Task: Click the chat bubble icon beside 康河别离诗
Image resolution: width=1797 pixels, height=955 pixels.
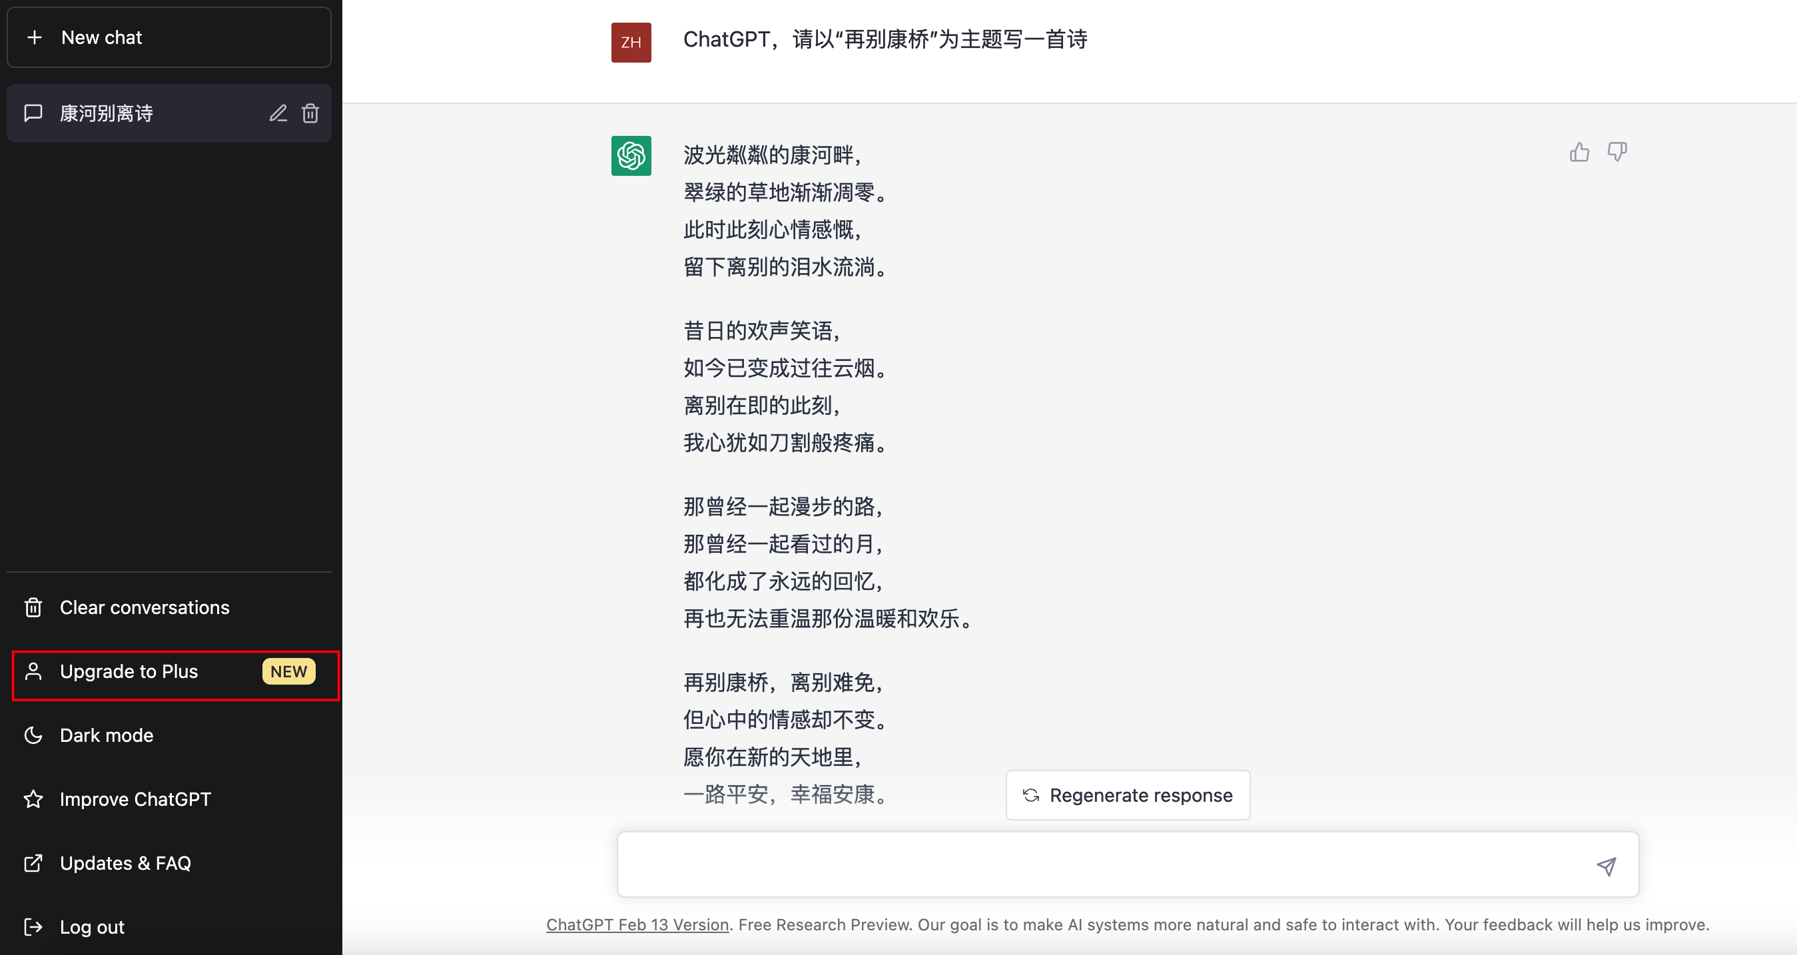Action: pos(33,113)
